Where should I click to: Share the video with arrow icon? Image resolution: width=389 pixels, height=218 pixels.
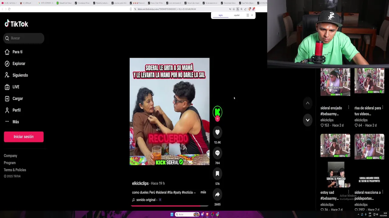217,194
